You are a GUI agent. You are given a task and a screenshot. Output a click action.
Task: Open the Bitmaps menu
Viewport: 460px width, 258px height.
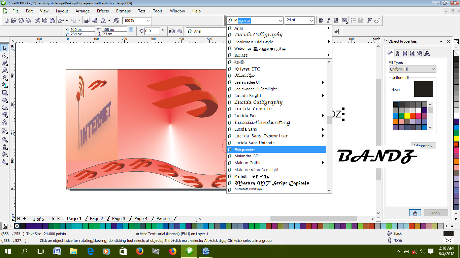123,11
